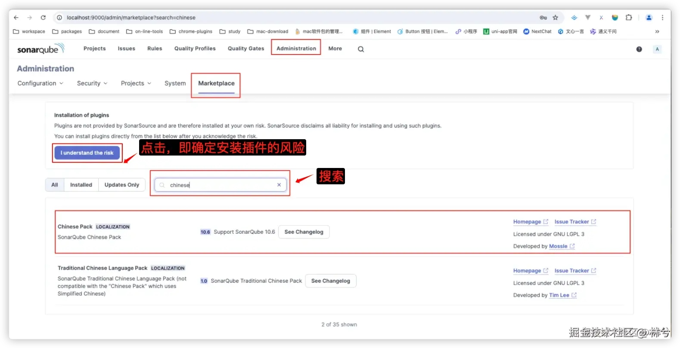See Changelog for Traditional Chinese Pack
Image resolution: width=680 pixels, height=348 pixels.
click(x=331, y=281)
